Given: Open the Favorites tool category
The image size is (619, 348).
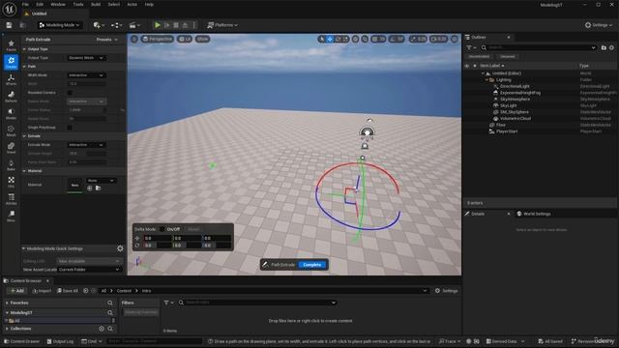Looking at the screenshot, I should coord(11,45).
